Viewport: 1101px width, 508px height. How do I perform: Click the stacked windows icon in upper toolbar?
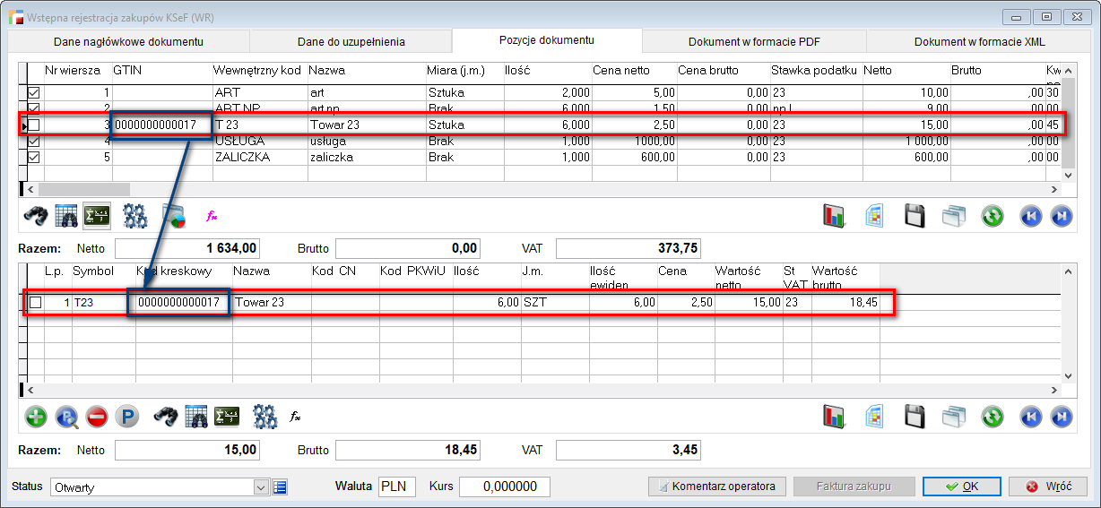pos(953,216)
